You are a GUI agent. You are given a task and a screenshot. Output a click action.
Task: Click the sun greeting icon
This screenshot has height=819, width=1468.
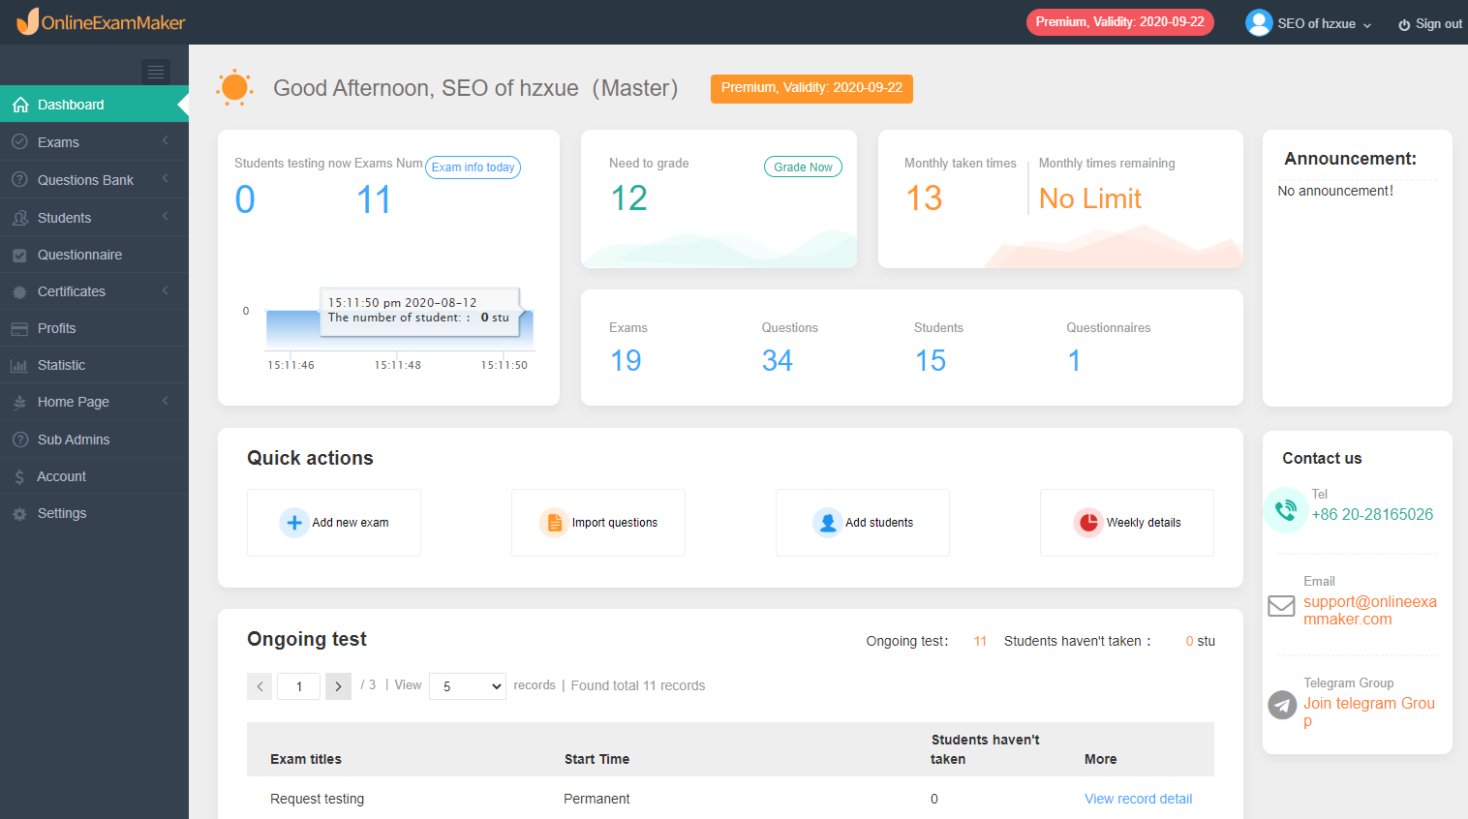(234, 88)
